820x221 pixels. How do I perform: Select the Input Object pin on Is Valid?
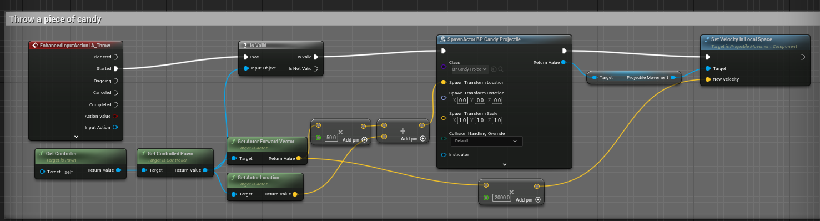coord(246,68)
